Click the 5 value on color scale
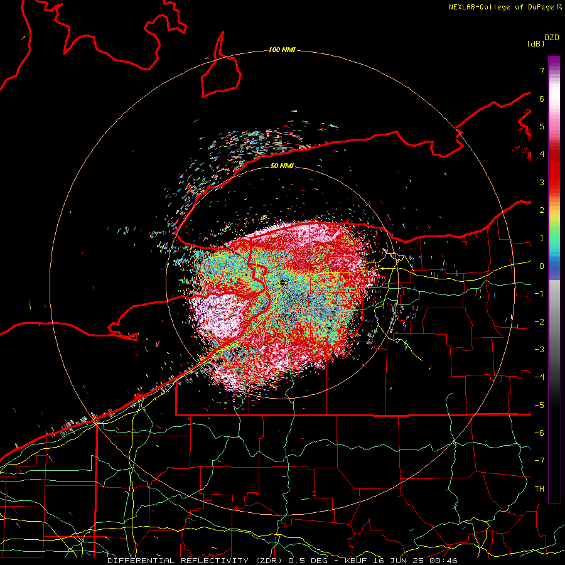The width and height of the screenshot is (565, 565). 542,126
